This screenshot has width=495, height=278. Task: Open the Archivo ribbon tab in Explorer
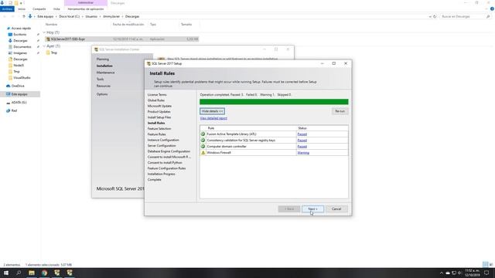7,8
